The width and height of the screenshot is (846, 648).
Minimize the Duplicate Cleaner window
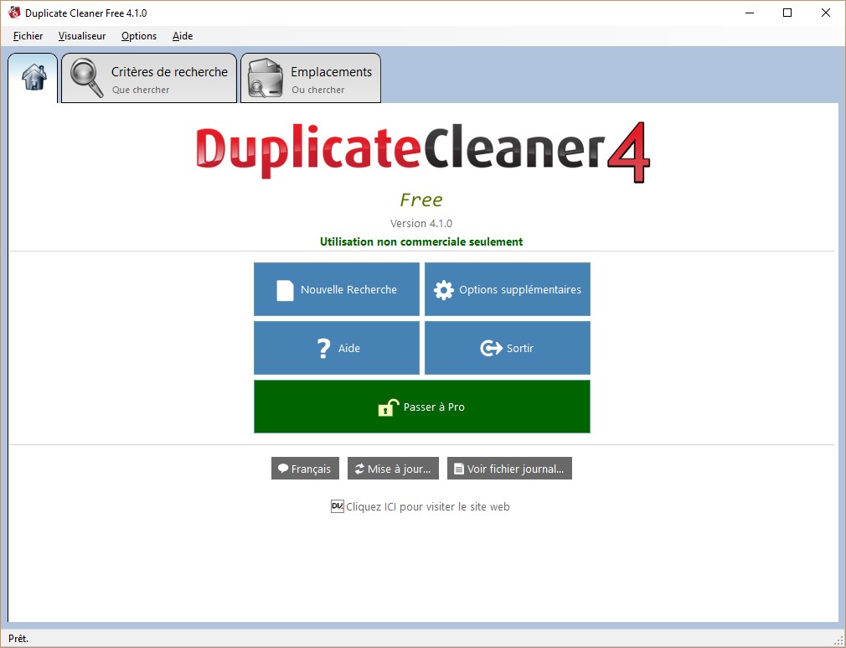pos(750,13)
